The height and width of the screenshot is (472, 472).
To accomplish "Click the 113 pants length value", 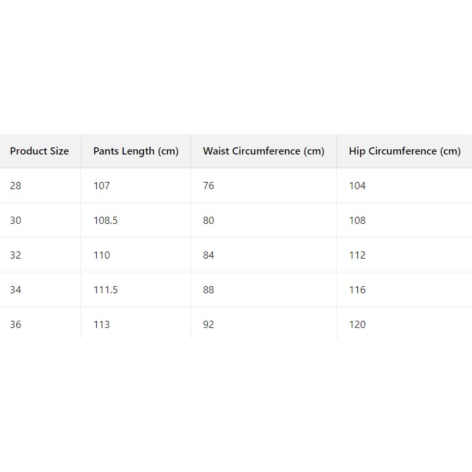I will [x=101, y=325].
